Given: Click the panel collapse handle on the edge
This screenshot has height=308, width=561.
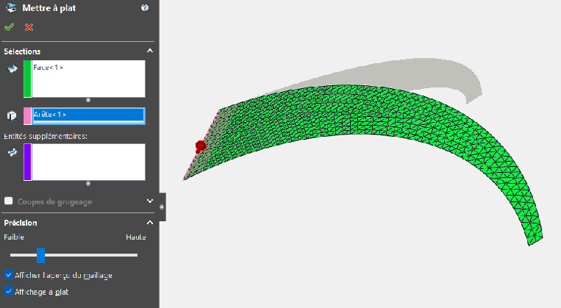Looking at the screenshot, I should [162, 207].
